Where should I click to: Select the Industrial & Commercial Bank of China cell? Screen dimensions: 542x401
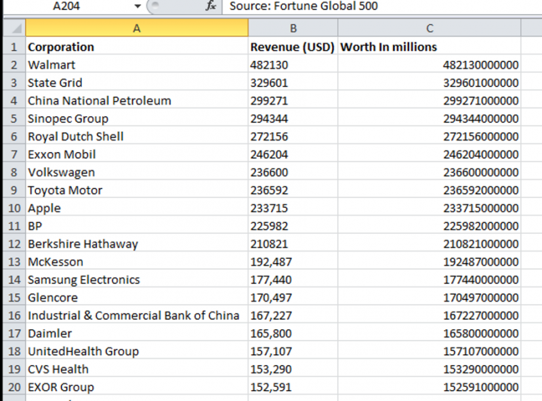pyautogui.click(x=137, y=315)
